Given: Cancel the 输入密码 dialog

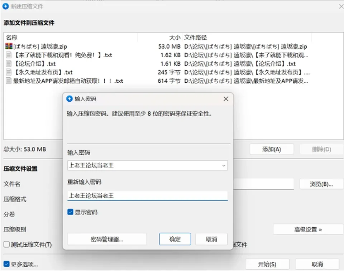Looking at the screenshot, I should [211, 239].
